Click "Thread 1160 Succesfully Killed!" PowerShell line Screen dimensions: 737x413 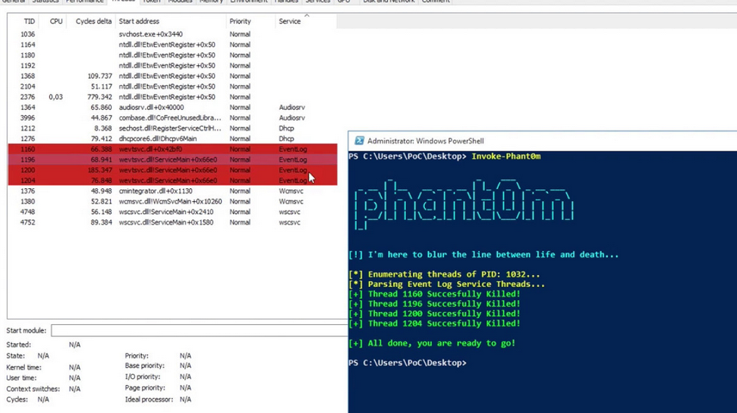coord(434,294)
